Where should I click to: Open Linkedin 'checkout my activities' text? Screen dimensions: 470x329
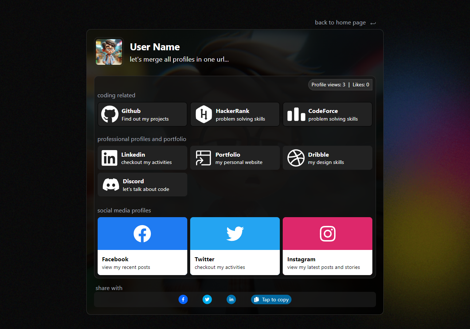tap(146, 162)
